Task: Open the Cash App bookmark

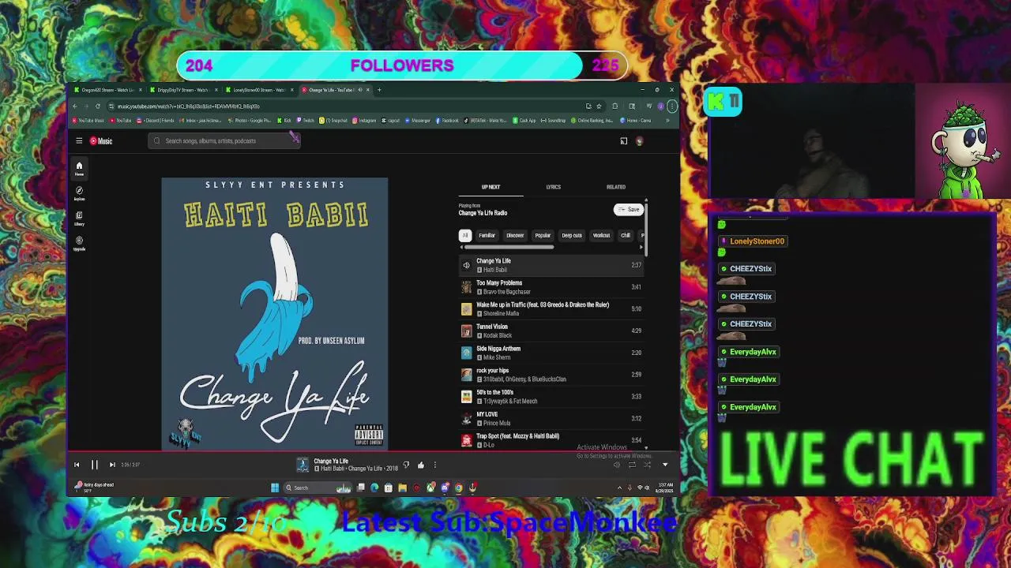Action: coord(524,121)
